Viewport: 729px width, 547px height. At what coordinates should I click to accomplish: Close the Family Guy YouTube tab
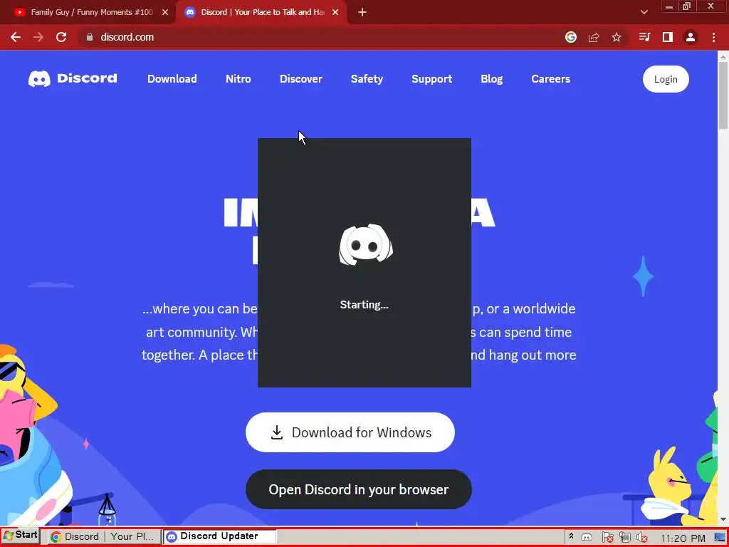(165, 13)
